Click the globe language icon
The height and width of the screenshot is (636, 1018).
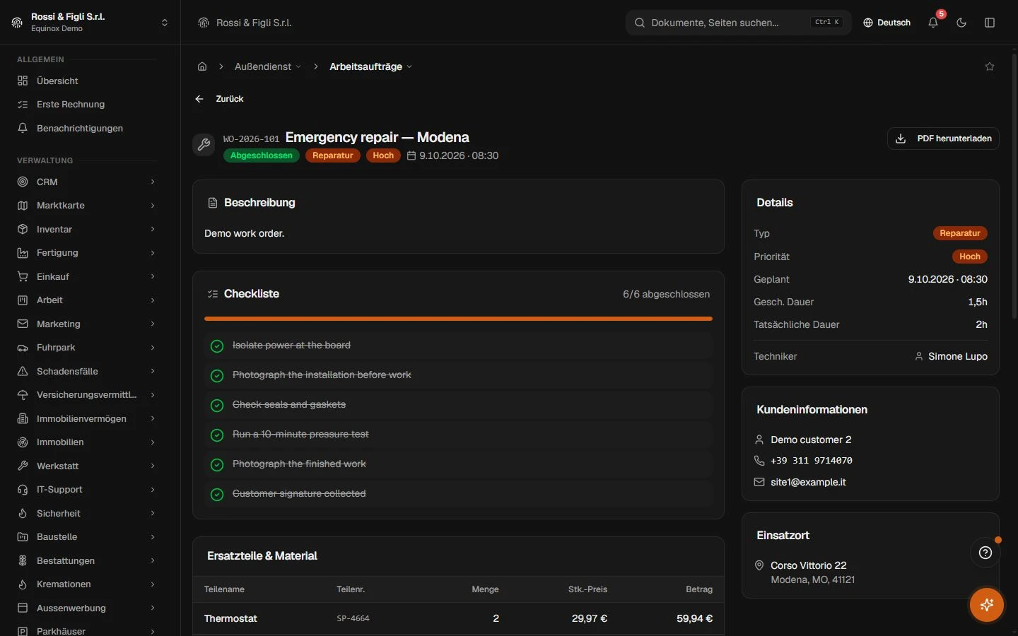click(x=868, y=23)
